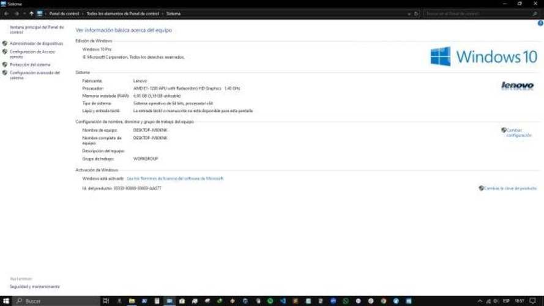544x306 pixels.
Task: Open the recent locations dropdown arrow
Action: click(x=24, y=13)
